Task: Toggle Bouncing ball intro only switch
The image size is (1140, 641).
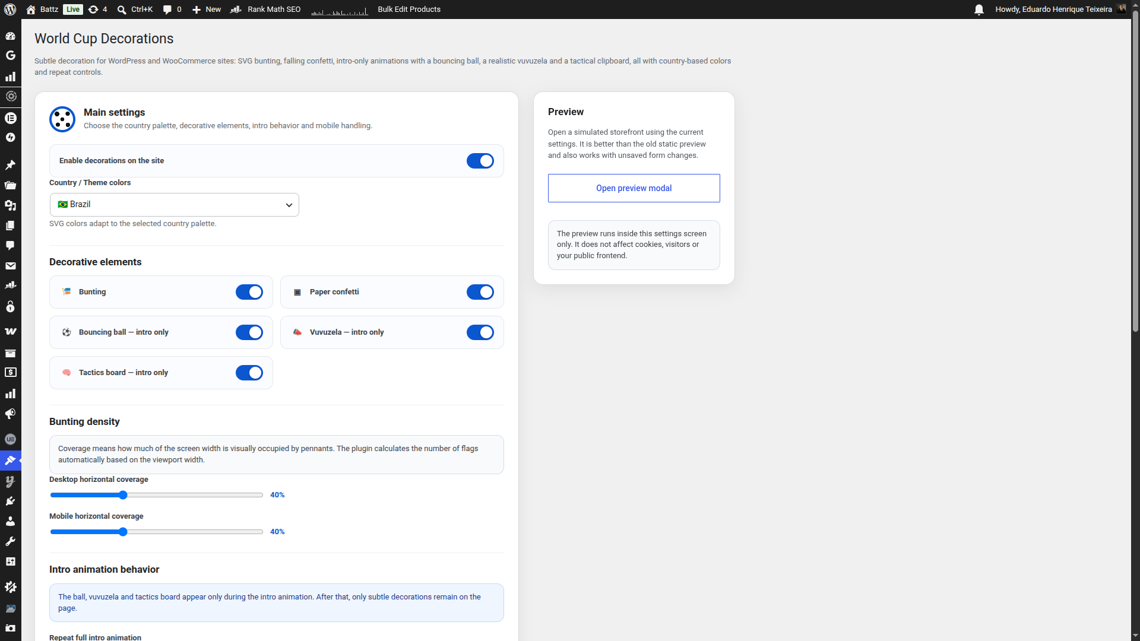Action: (x=249, y=332)
